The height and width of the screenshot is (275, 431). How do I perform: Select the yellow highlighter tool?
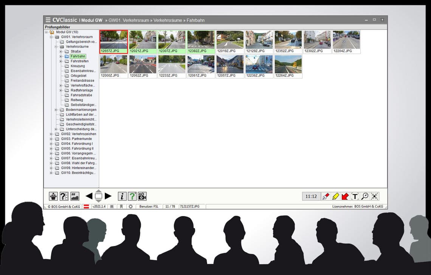(x=336, y=196)
